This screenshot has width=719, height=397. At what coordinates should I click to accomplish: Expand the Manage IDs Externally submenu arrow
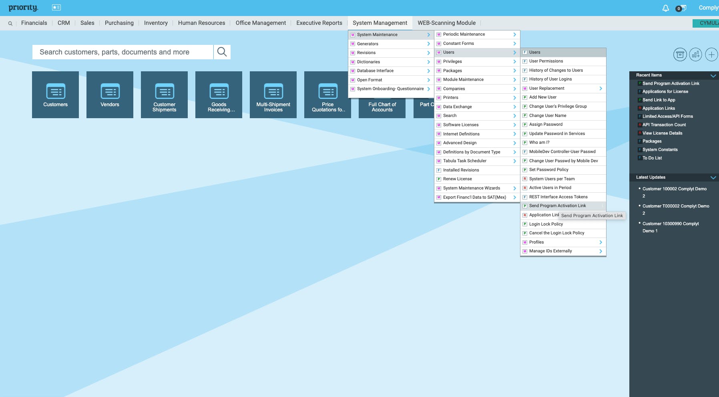(601, 251)
